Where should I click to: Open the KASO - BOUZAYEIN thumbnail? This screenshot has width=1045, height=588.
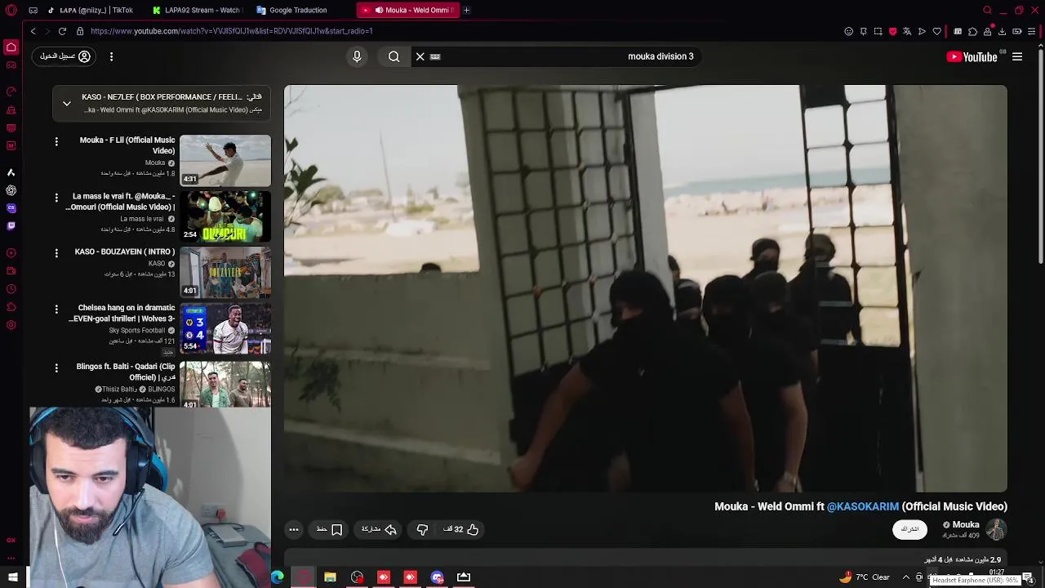(x=225, y=272)
